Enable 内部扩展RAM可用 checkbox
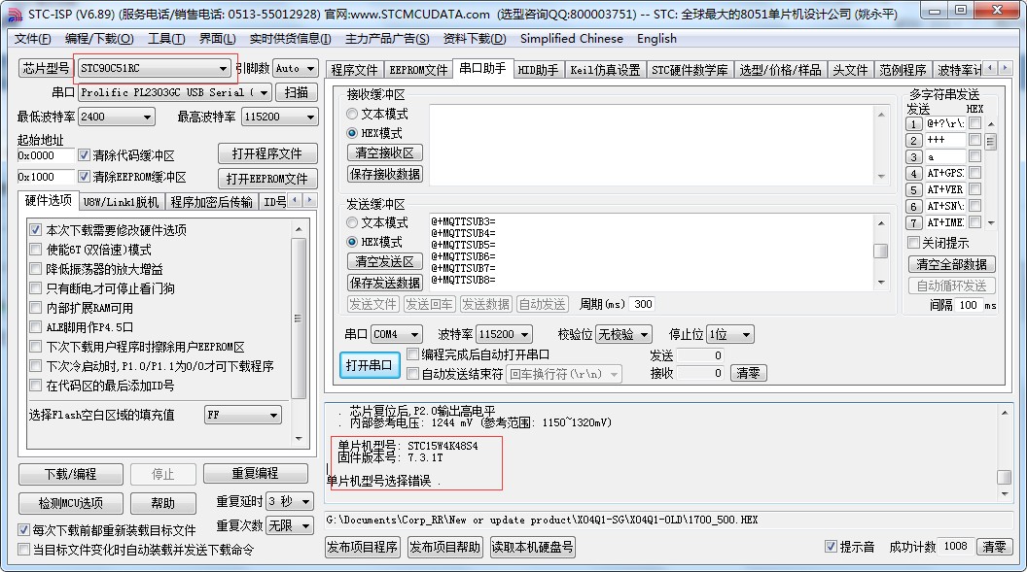The image size is (1027, 572). (x=36, y=308)
